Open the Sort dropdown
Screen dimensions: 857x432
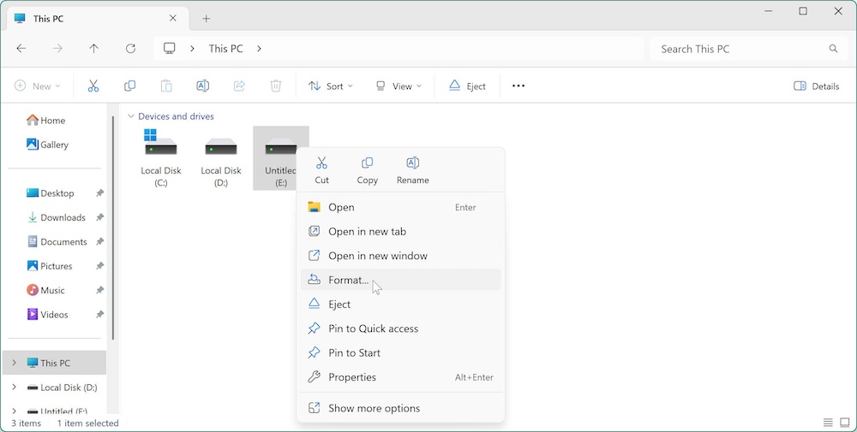pyautogui.click(x=330, y=86)
